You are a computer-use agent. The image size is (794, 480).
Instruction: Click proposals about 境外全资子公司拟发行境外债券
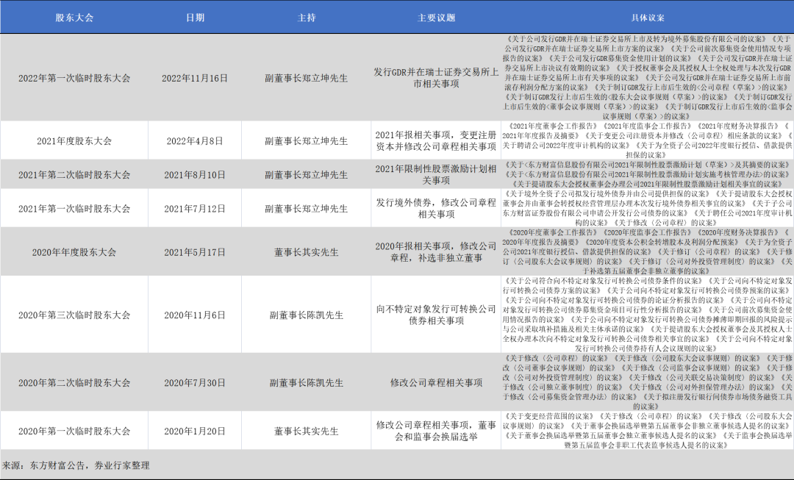click(x=648, y=208)
